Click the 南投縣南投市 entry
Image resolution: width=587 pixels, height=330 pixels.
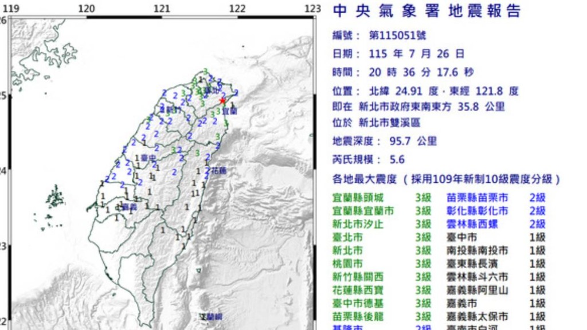click(x=496, y=250)
